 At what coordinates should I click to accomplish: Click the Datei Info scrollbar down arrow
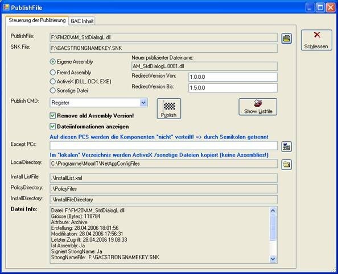(273, 259)
